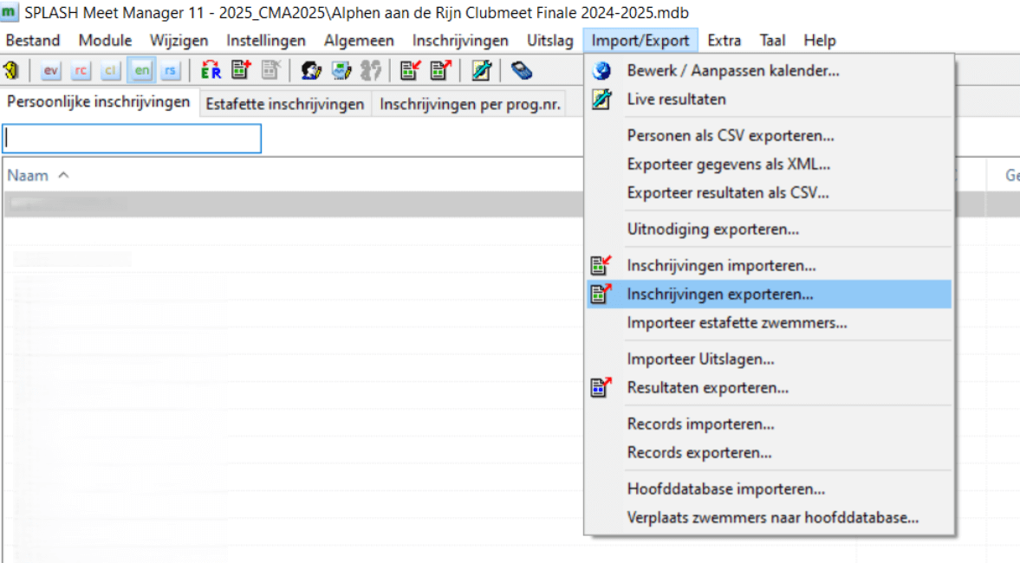This screenshot has height=563, width=1020.
Task: Click the Live resultaten wrench icon
Action: coord(479,70)
